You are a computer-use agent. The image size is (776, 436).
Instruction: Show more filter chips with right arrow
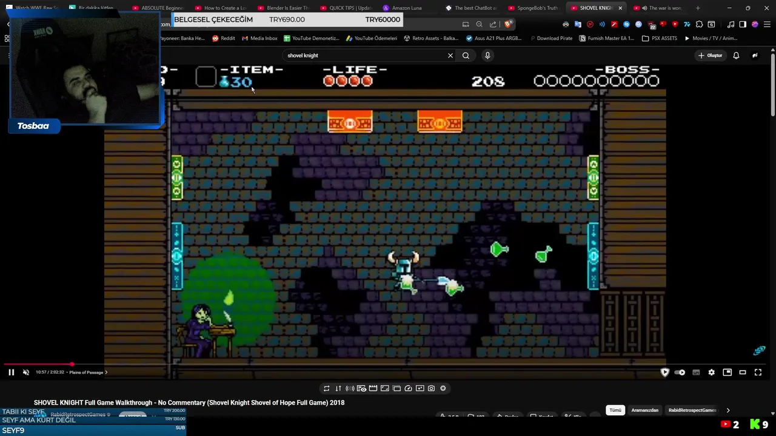click(x=728, y=410)
